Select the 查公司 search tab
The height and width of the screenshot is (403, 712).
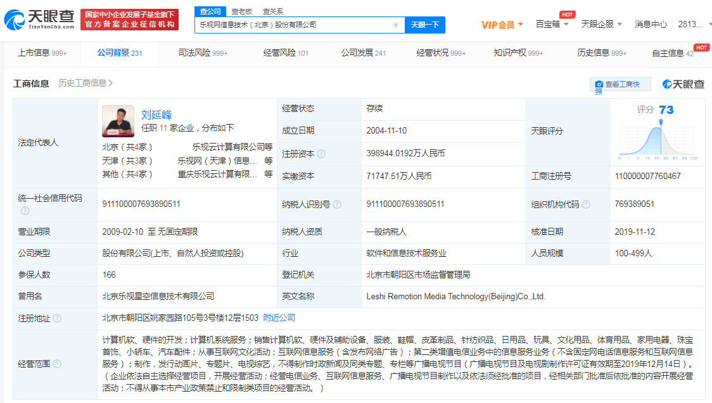pyautogui.click(x=210, y=11)
